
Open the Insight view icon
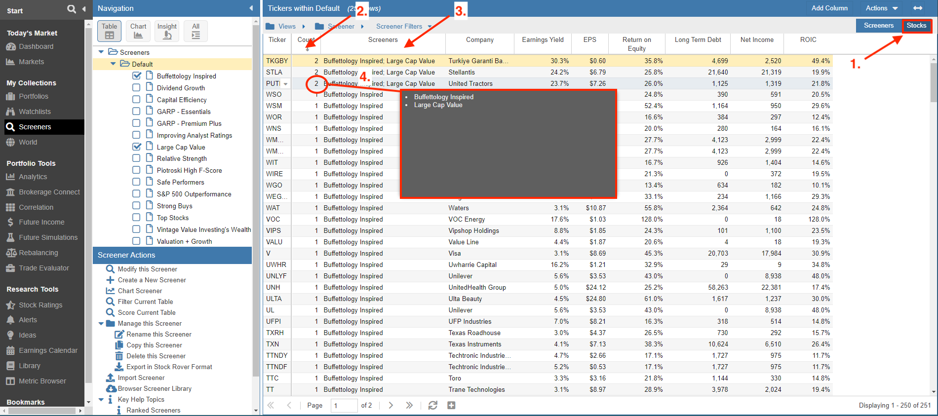pos(167,31)
